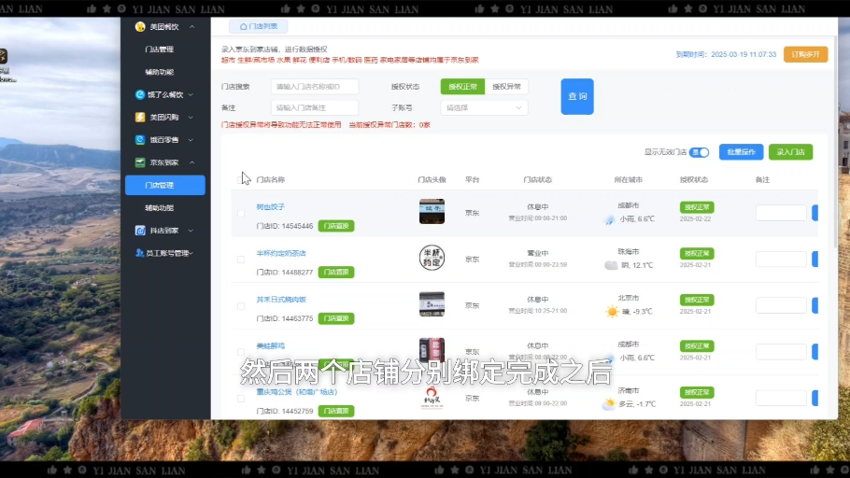Image resolution: width=850 pixels, height=478 pixels.
Task: Click the sunny weather icon beside 晴, -9.3℃
Action: pyautogui.click(x=612, y=312)
